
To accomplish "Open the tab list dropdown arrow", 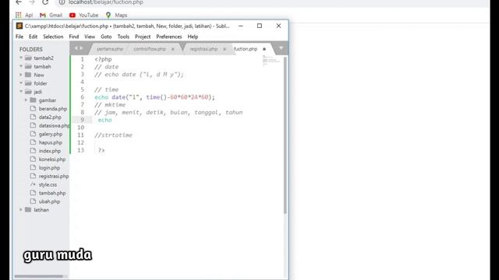I will (281, 48).
